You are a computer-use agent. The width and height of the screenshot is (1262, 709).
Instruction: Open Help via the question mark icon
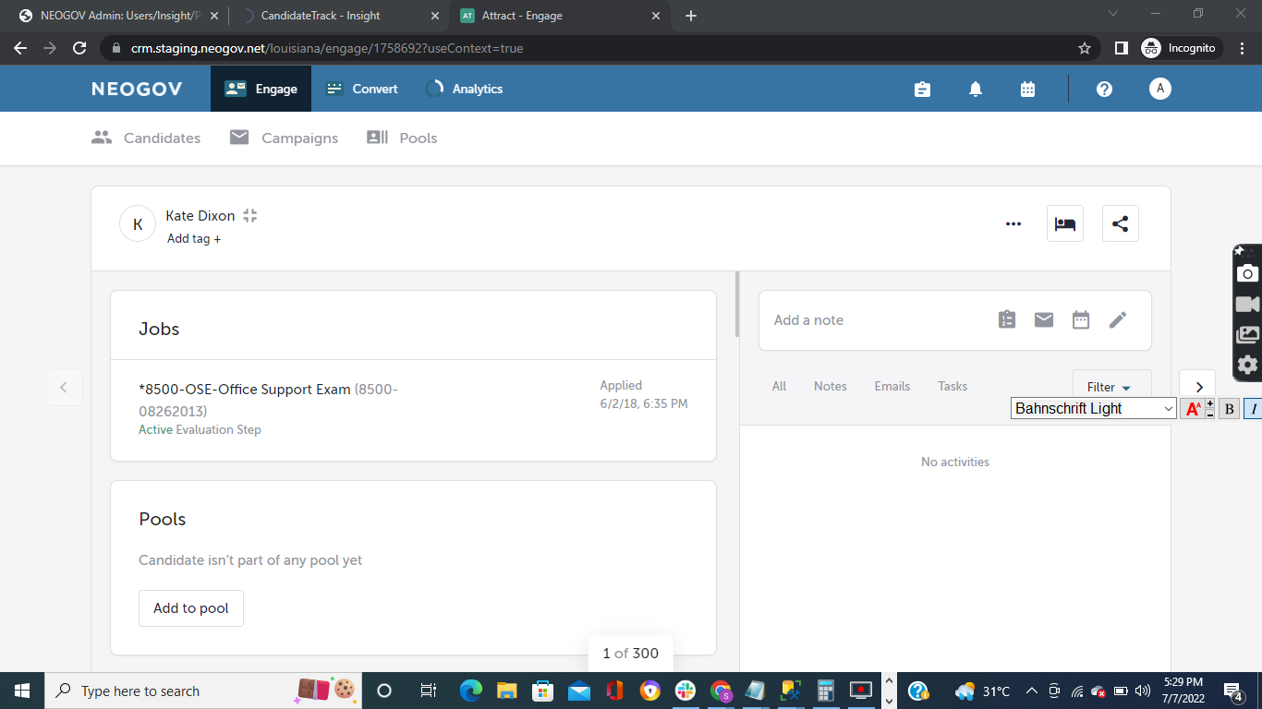point(1104,89)
